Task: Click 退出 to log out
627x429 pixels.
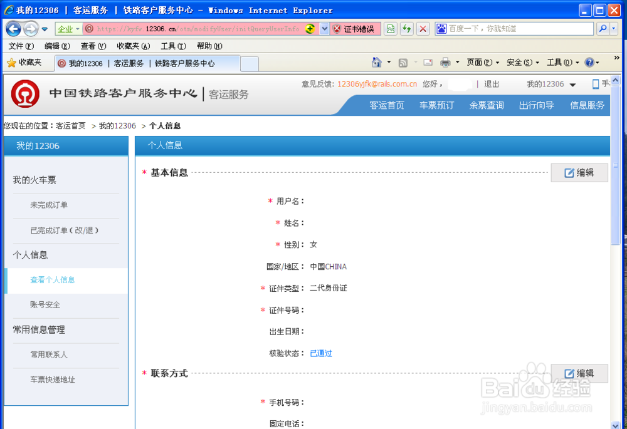Action: pos(492,84)
